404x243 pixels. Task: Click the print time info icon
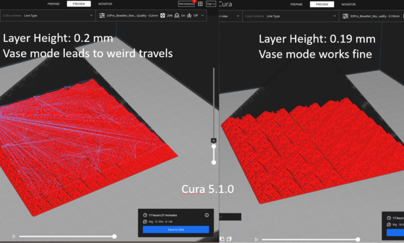(207, 215)
